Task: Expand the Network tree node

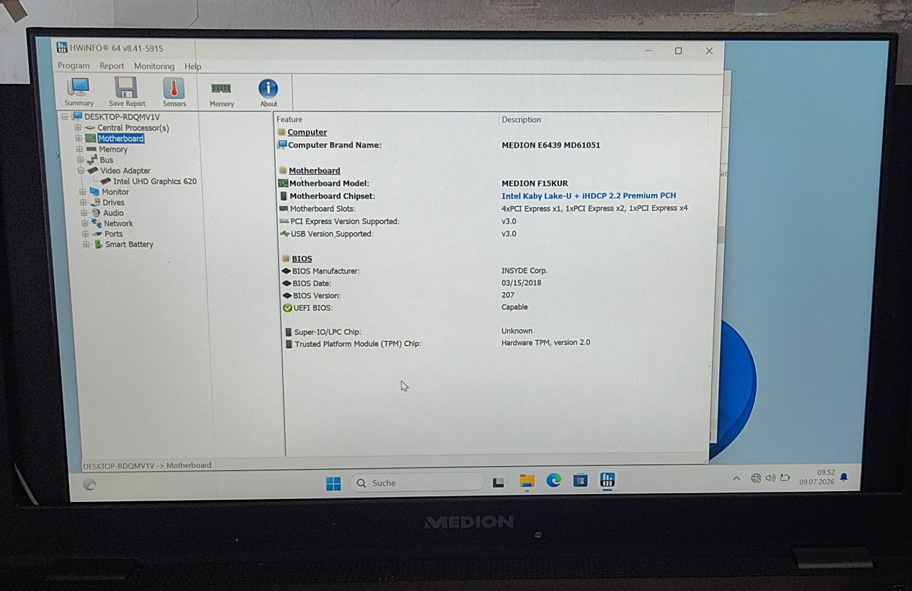Action: tap(85, 223)
